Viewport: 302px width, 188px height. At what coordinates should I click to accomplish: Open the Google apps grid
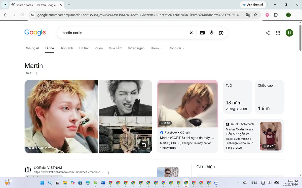tap(278, 33)
